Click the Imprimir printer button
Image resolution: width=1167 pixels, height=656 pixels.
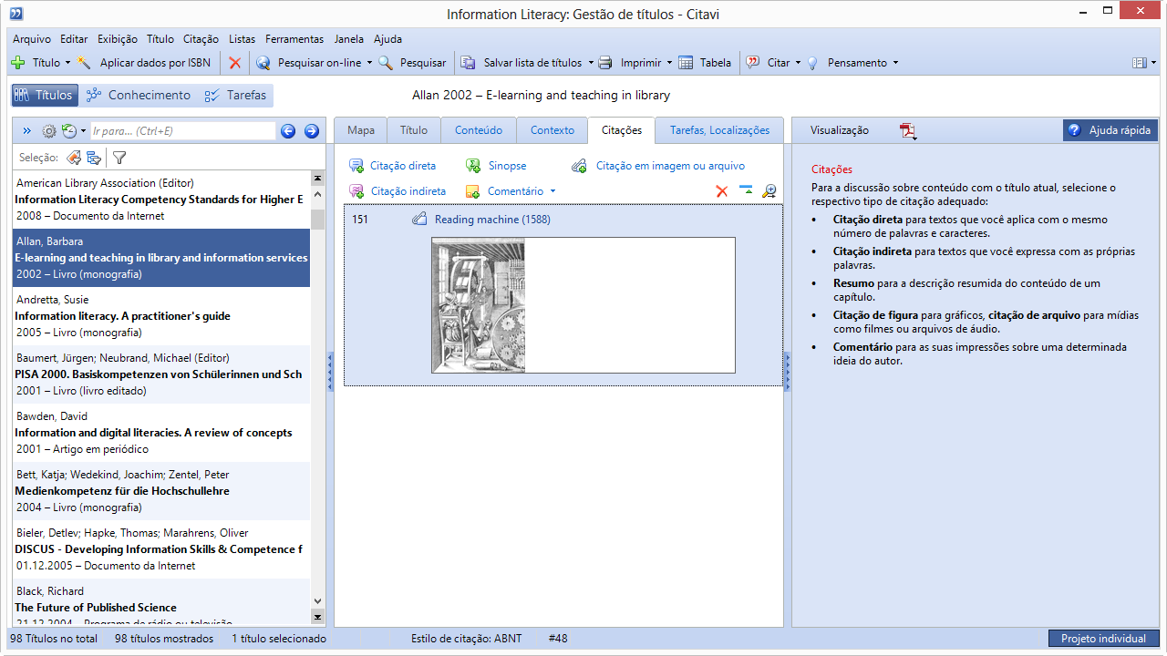pos(630,63)
